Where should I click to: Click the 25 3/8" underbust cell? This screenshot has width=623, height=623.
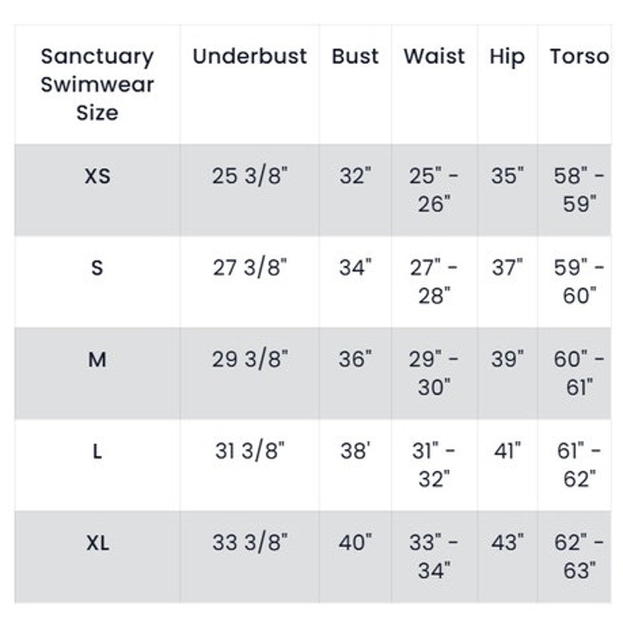point(250,177)
